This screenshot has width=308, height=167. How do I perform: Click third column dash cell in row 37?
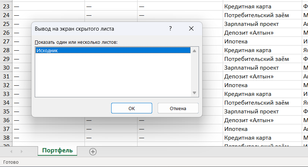(x=180, y=129)
